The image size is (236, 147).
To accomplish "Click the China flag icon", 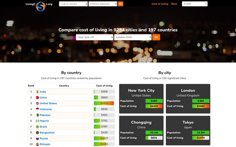I will tap(37, 97).
